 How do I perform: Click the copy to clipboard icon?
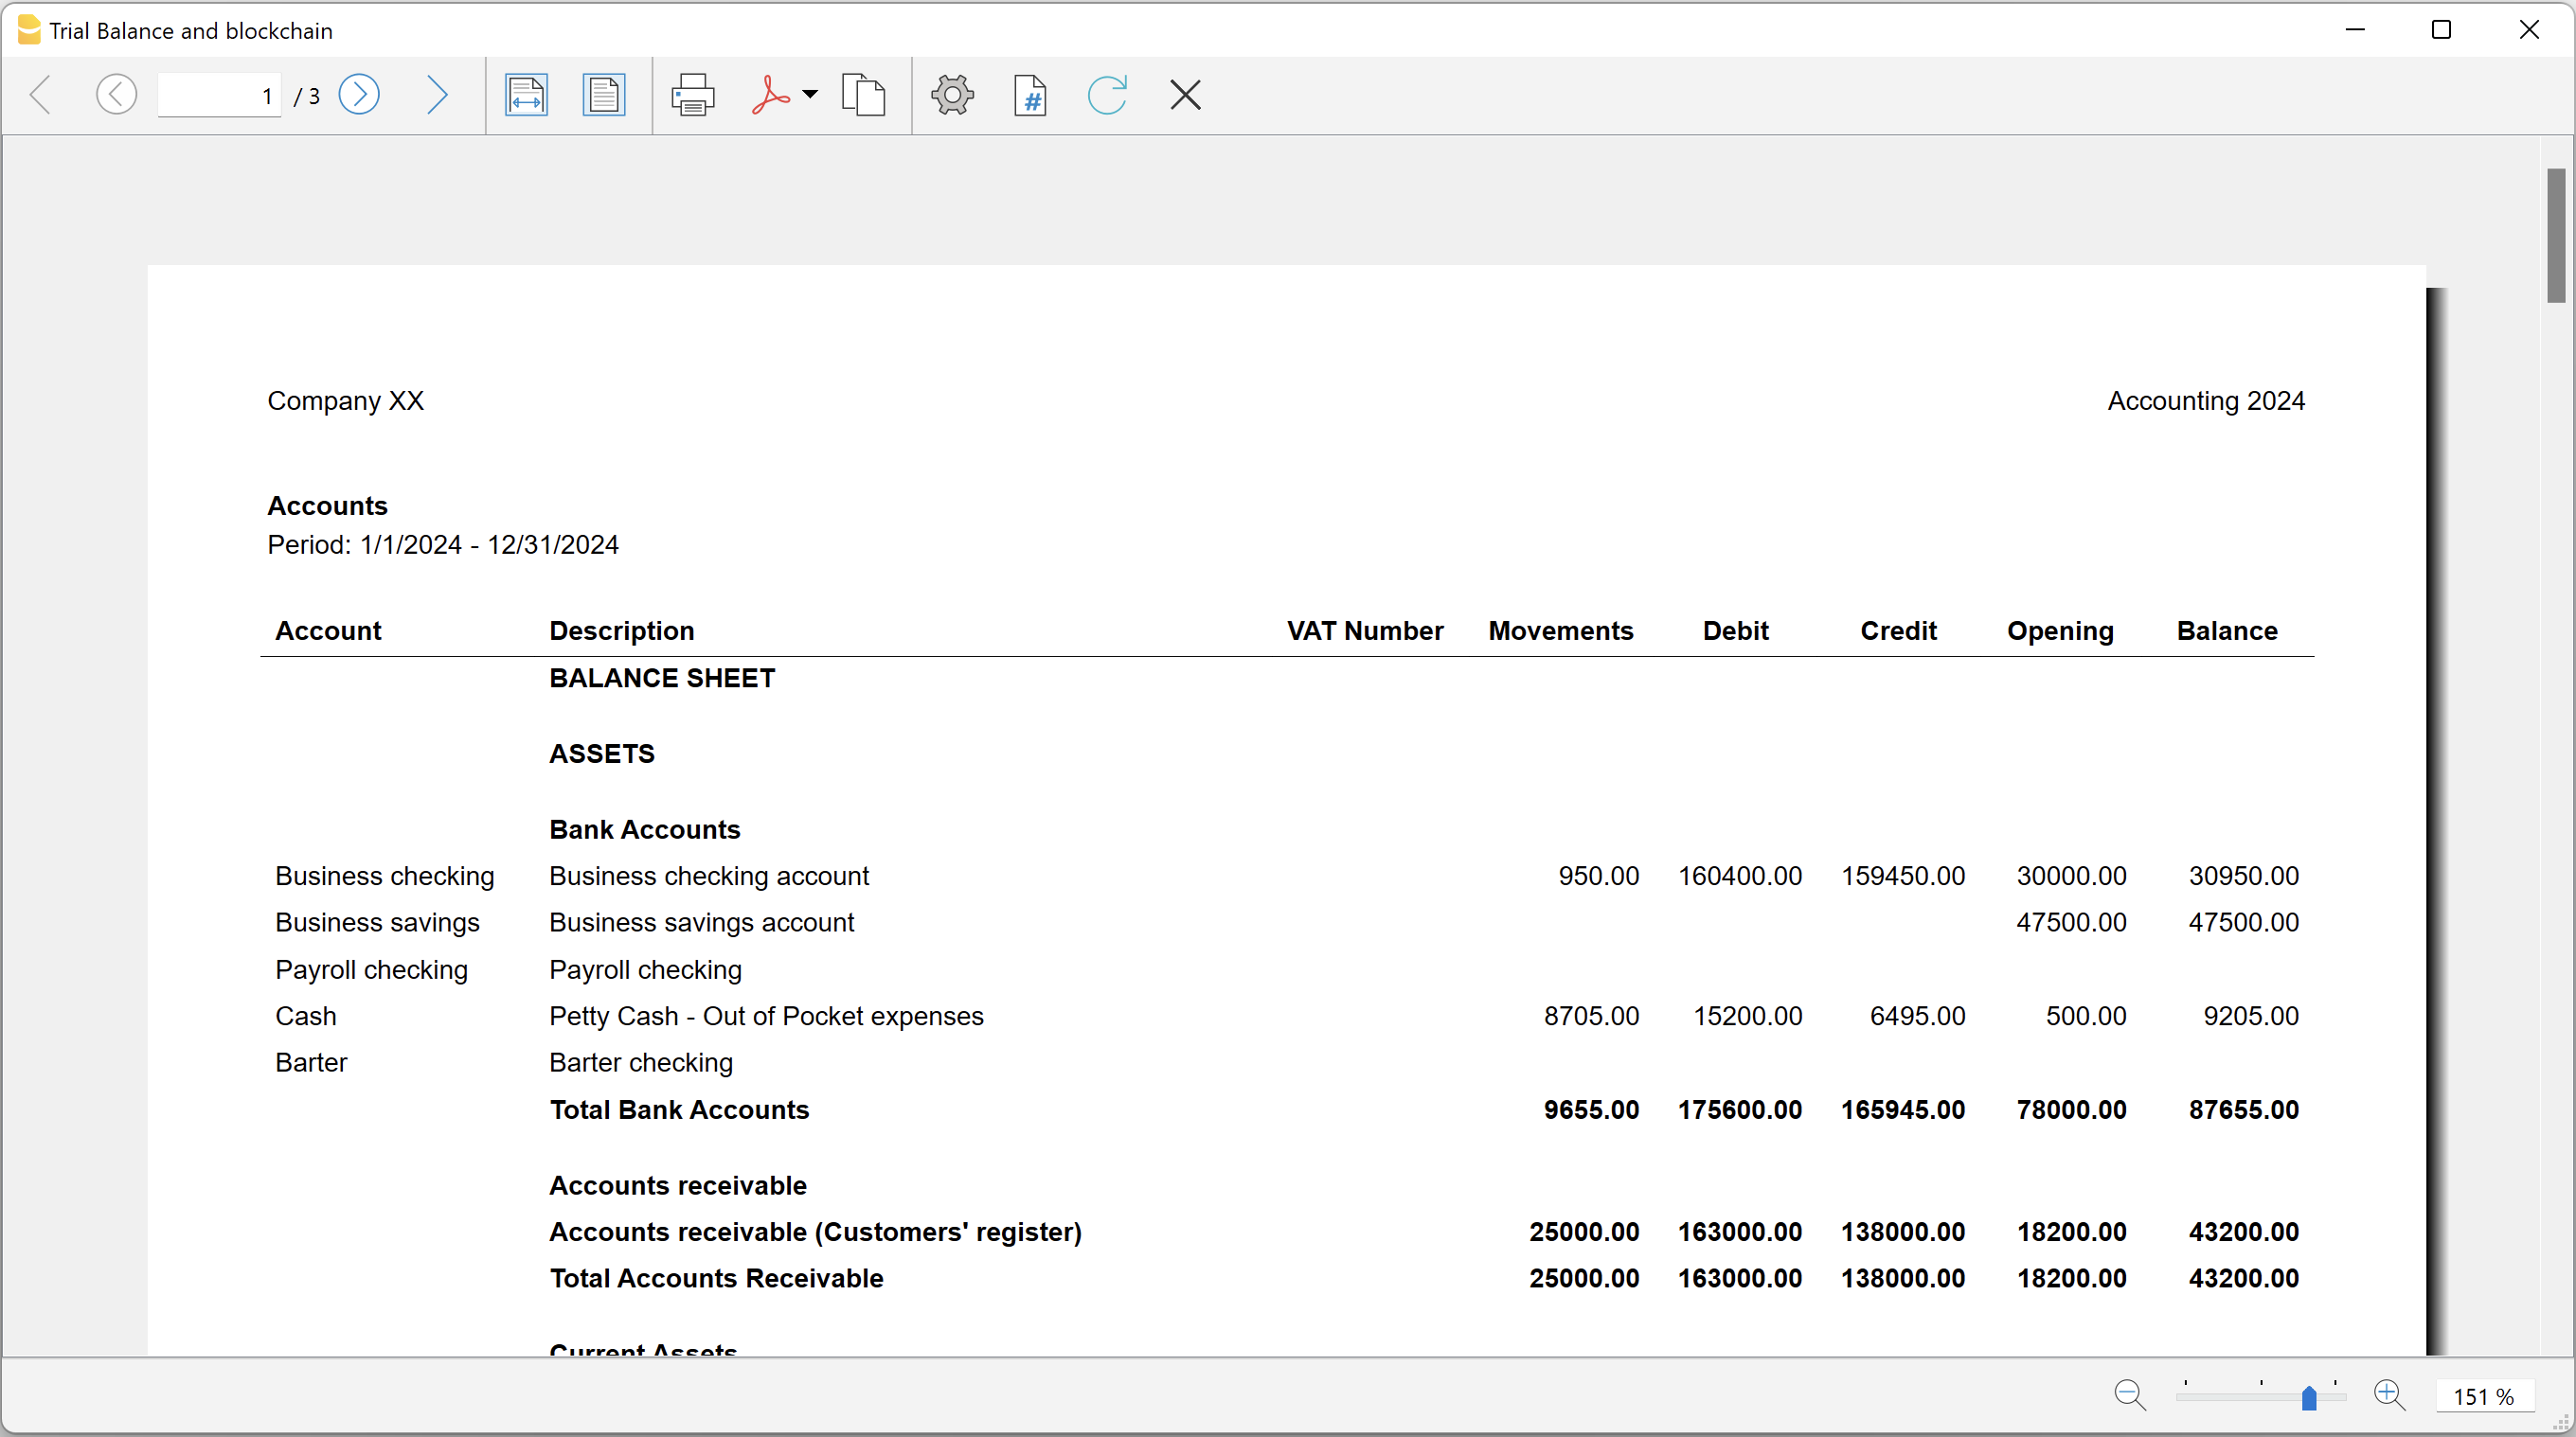(863, 96)
